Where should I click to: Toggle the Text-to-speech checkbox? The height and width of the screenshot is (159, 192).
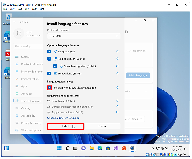49,59
